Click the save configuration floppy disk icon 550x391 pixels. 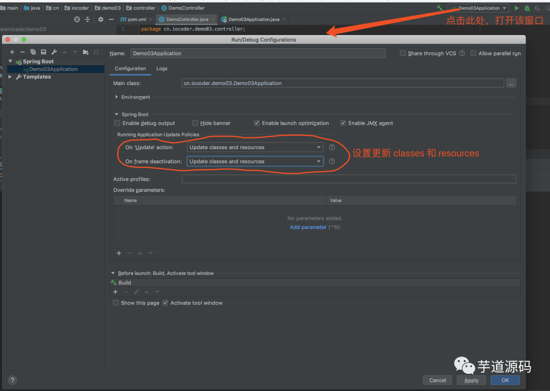click(44, 52)
